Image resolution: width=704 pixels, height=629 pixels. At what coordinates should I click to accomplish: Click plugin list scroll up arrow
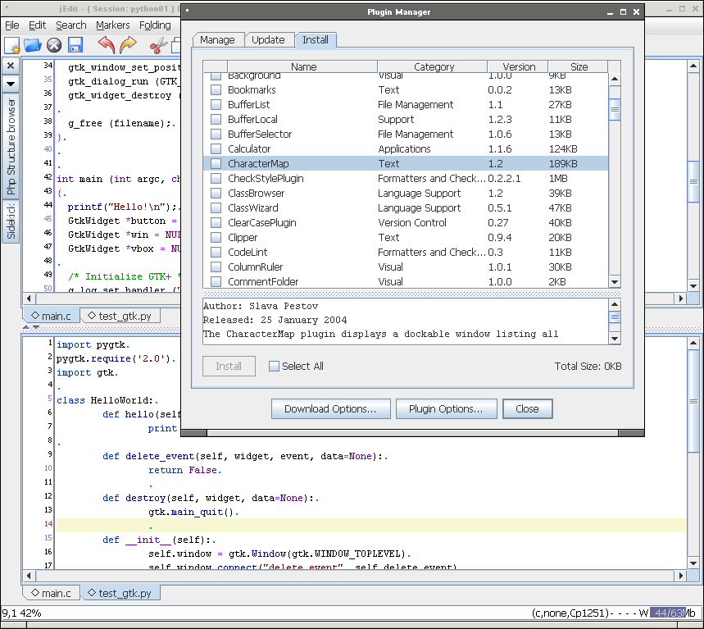click(615, 80)
